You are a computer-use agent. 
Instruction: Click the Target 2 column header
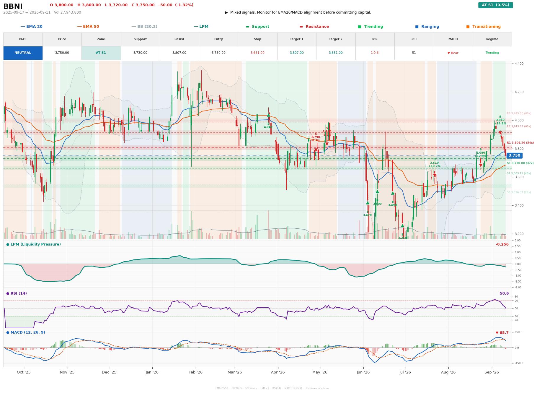tap(336, 39)
